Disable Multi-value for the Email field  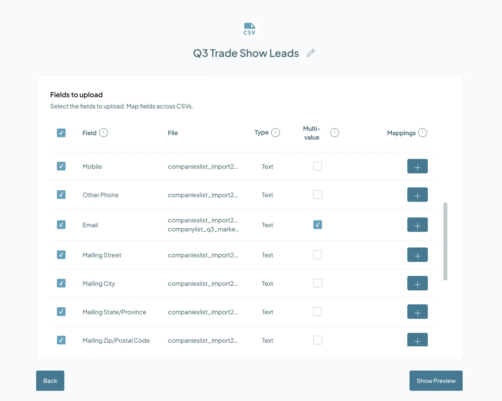pos(317,225)
